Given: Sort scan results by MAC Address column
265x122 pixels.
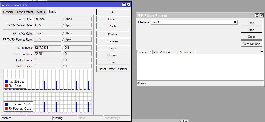Looking at the screenshot, I should click(165, 52).
